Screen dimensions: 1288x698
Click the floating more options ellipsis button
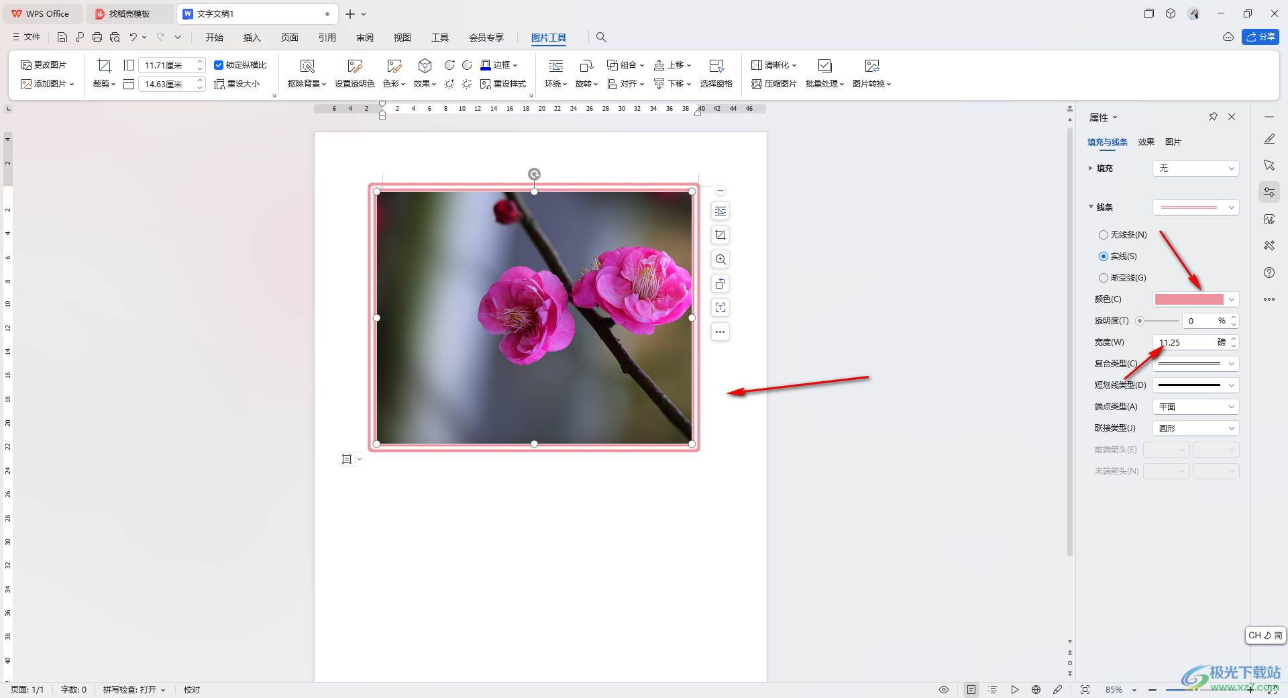[720, 332]
